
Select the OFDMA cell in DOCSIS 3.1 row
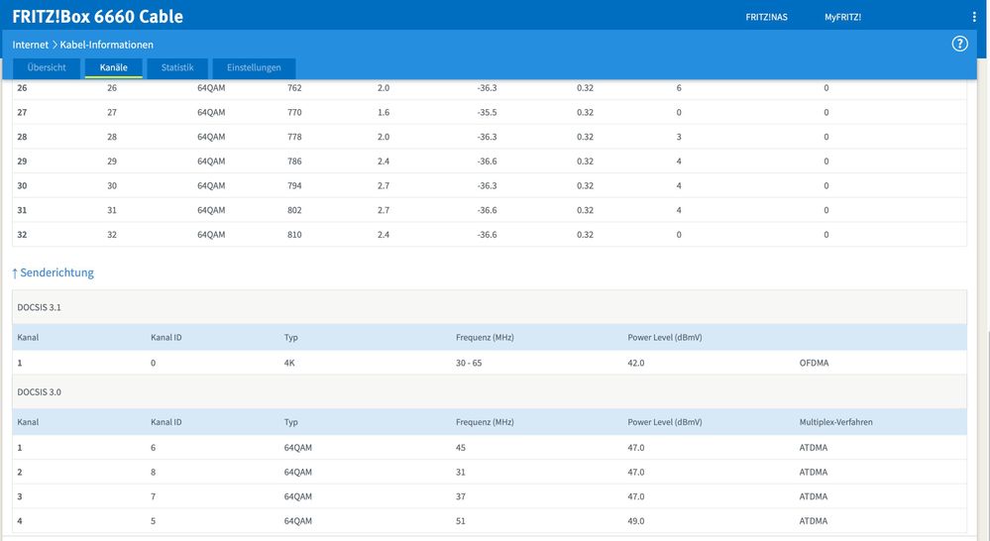[x=814, y=363]
